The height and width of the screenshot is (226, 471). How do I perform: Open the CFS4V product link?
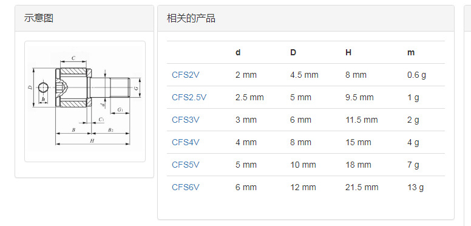point(185,142)
